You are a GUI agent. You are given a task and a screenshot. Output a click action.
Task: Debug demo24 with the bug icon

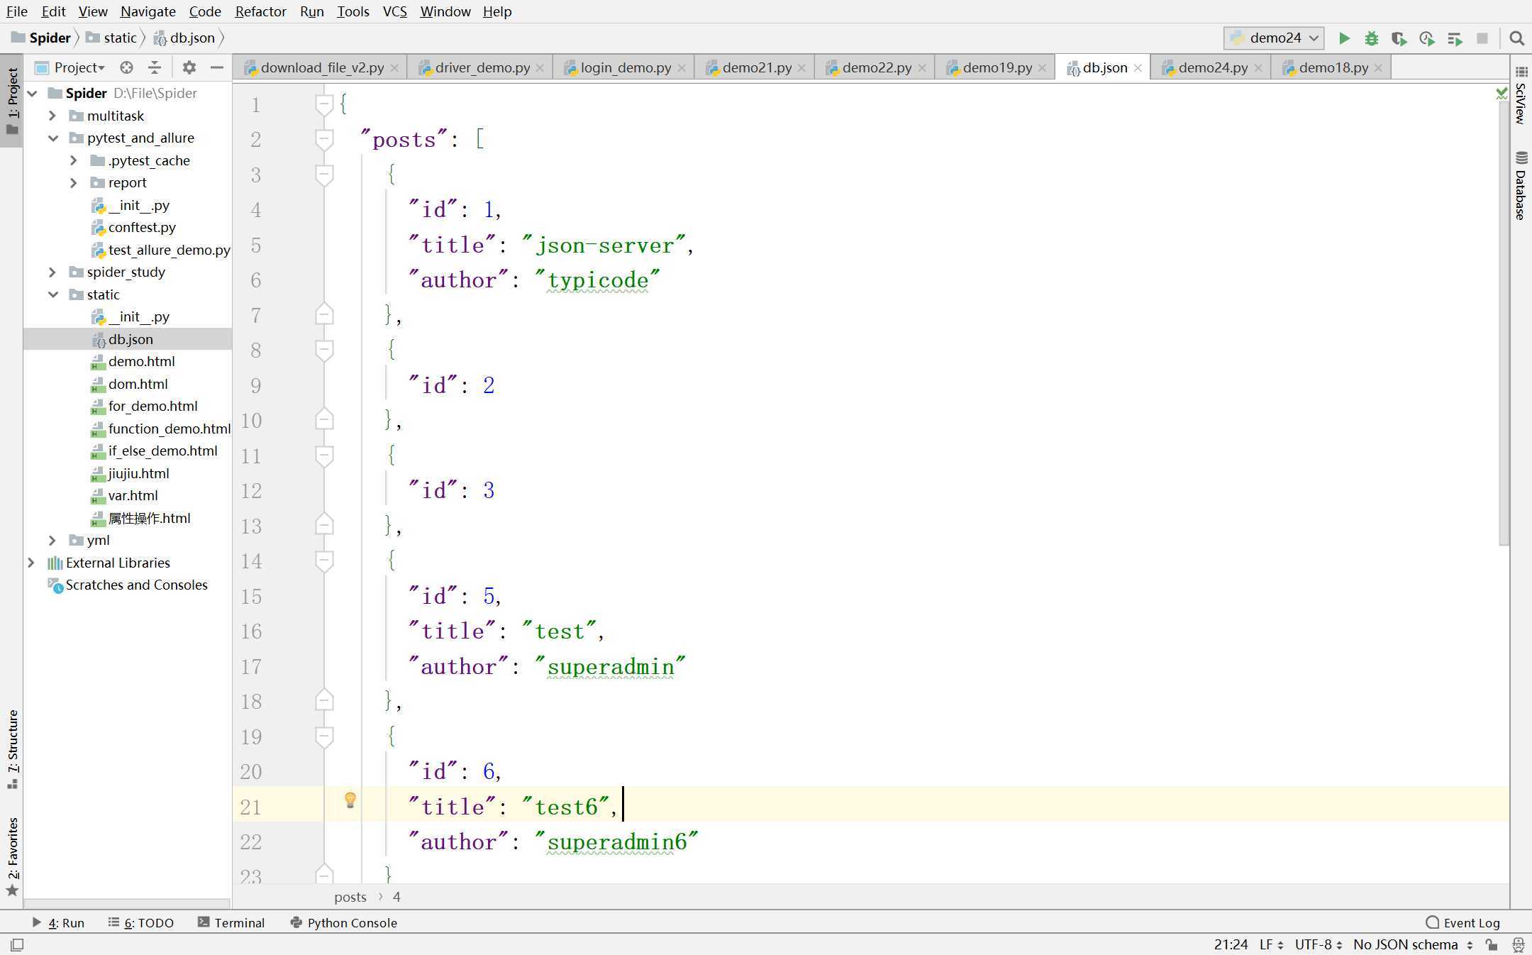coord(1371,38)
